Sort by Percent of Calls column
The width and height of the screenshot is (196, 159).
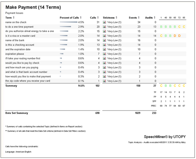coord(70,18)
